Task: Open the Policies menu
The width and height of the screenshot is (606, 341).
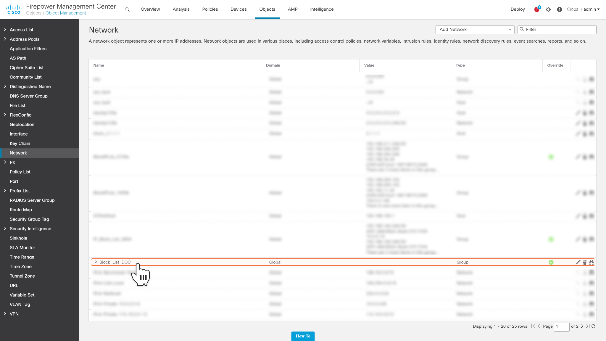Action: point(210,9)
